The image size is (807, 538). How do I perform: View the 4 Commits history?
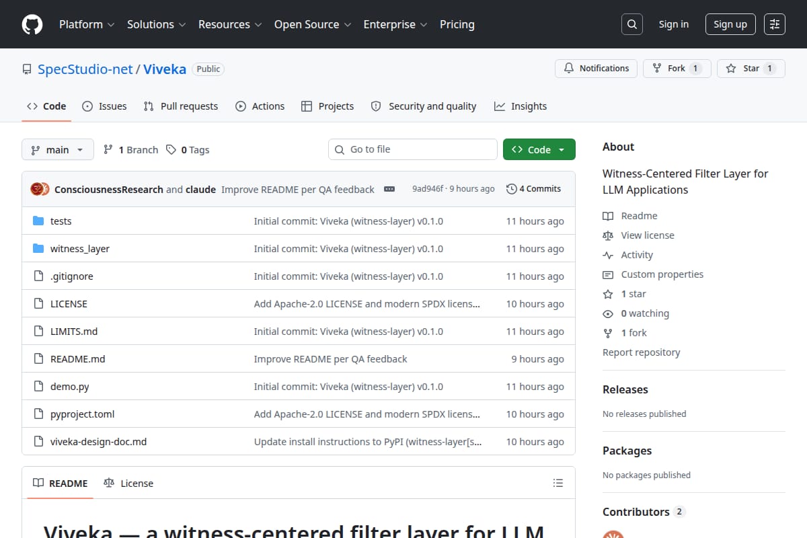(534, 189)
